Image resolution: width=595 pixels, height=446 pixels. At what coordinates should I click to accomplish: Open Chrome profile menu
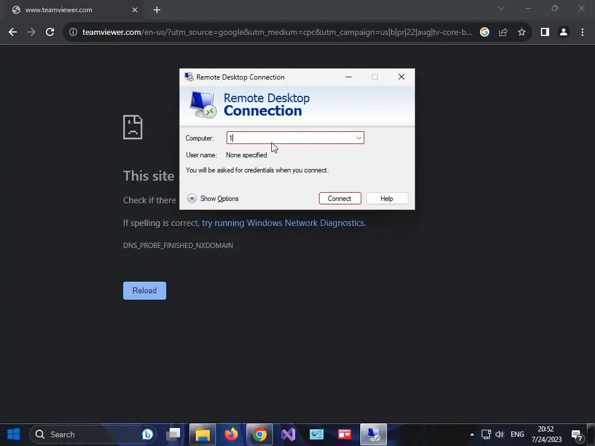pos(564,33)
